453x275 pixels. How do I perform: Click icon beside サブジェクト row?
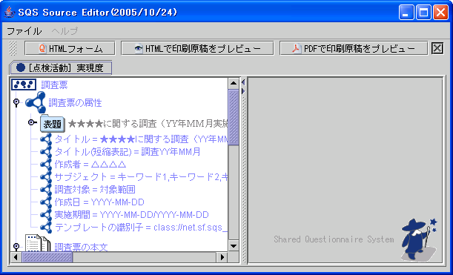(x=46, y=177)
